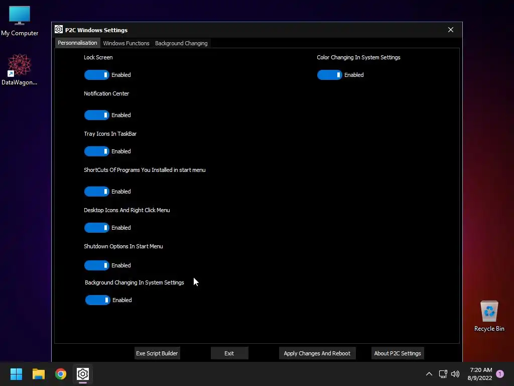514x386 pixels.
Task: Click the Exit button
Action: point(229,353)
